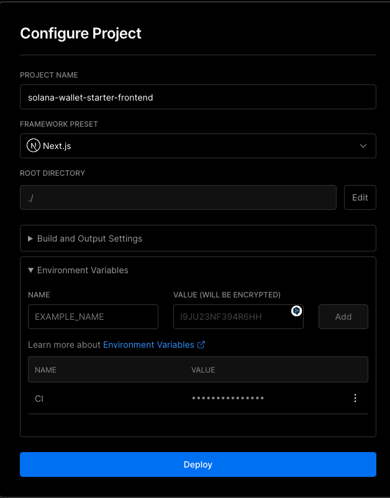Click the EXAMPLE_NAME variable name field
Viewport: 390px width, 498px height.
click(93, 317)
